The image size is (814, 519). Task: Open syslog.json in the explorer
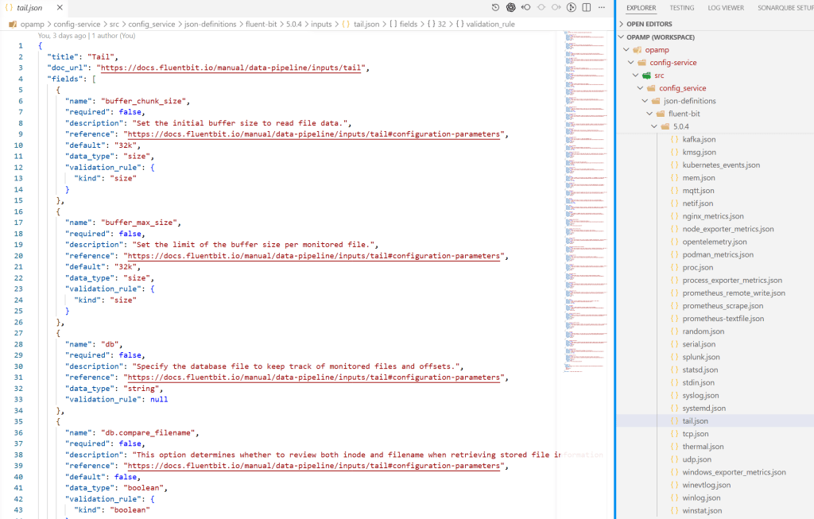pos(700,396)
